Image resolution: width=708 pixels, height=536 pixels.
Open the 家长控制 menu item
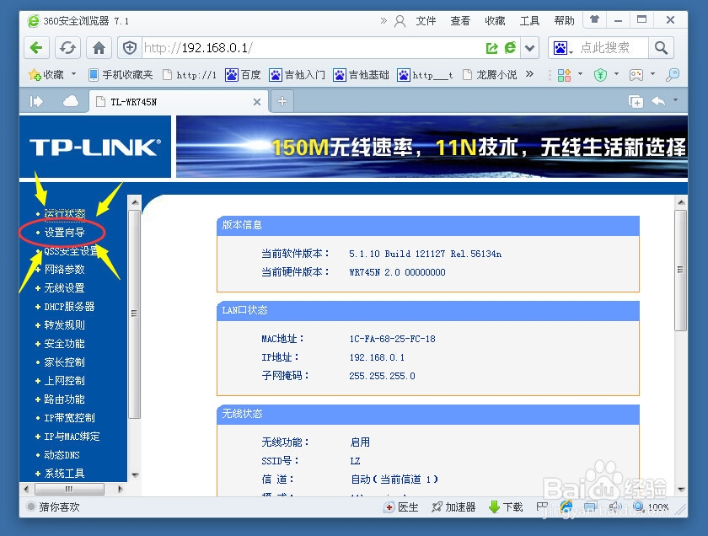coord(65,362)
